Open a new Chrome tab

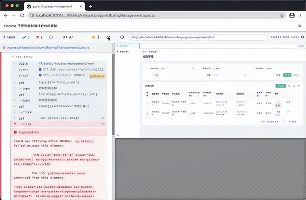(91, 6)
